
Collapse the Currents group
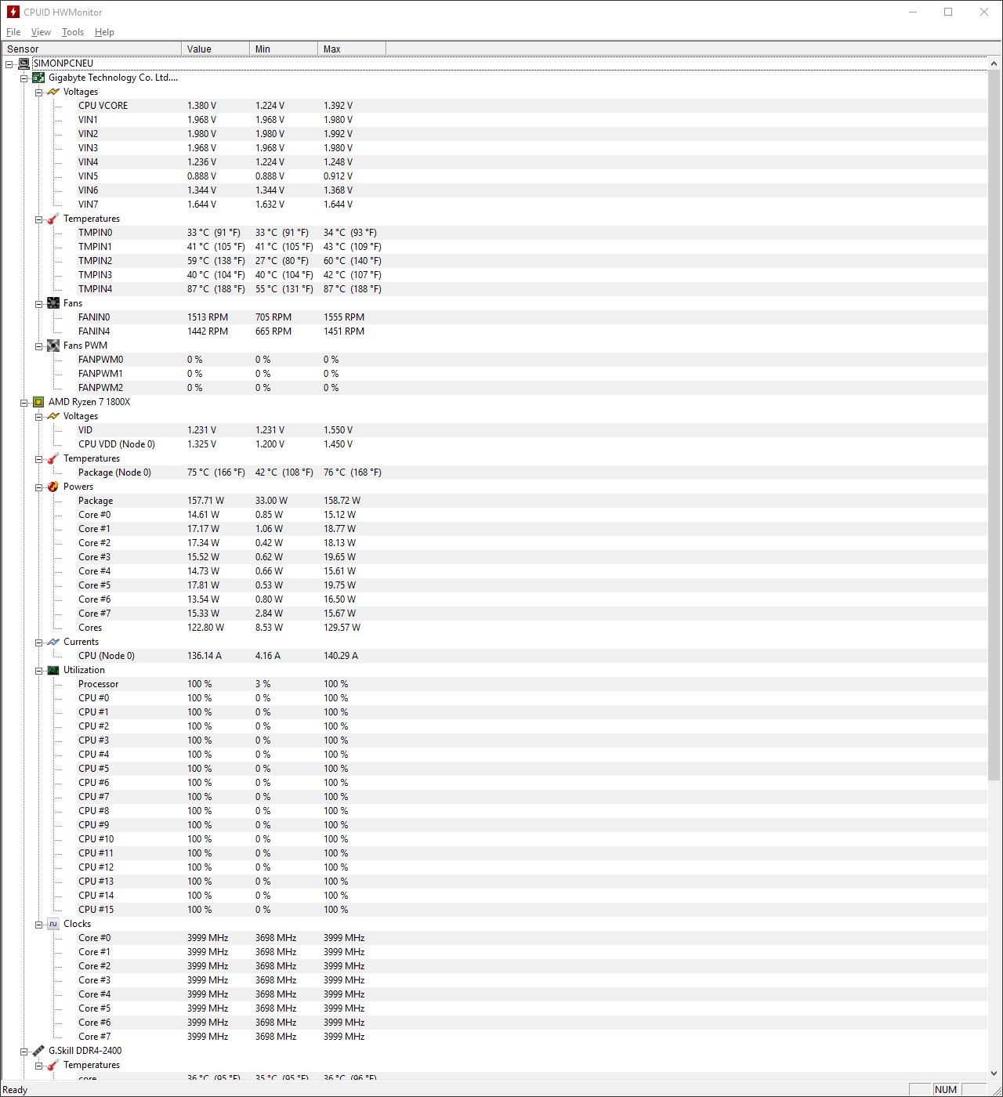(39, 642)
